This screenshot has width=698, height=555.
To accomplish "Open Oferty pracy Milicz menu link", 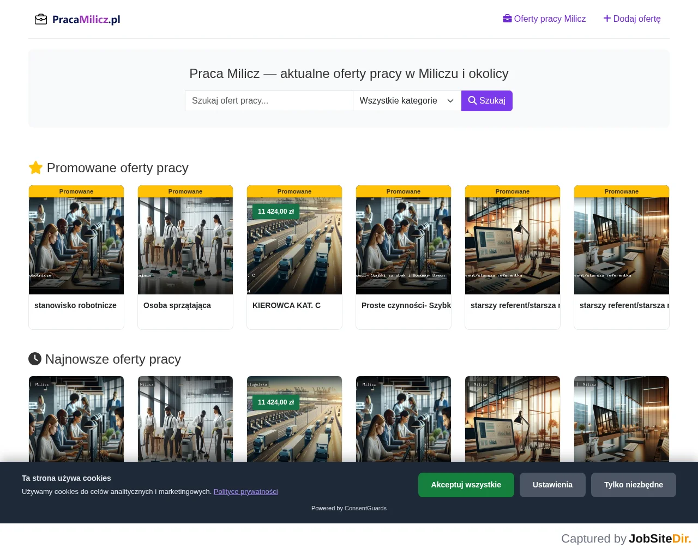I will pyautogui.click(x=544, y=19).
